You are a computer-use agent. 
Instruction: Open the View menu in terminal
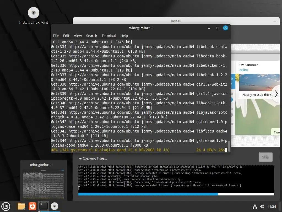(x=78, y=36)
